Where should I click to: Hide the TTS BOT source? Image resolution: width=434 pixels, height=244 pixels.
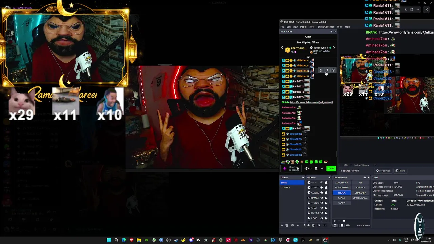(322, 188)
